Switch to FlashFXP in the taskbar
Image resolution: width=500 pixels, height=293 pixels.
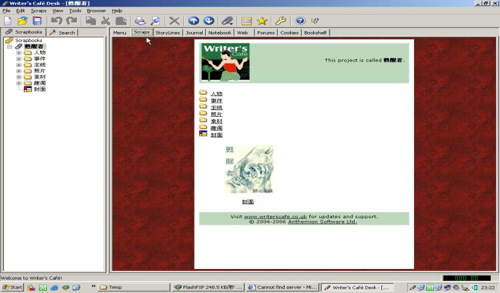click(208, 287)
